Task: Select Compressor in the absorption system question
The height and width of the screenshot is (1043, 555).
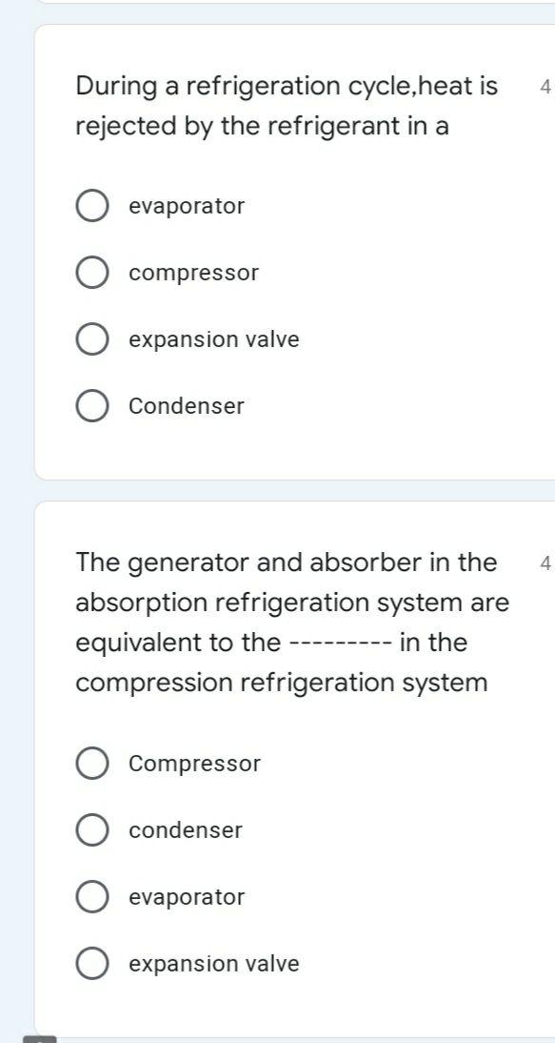Action: tap(92, 763)
